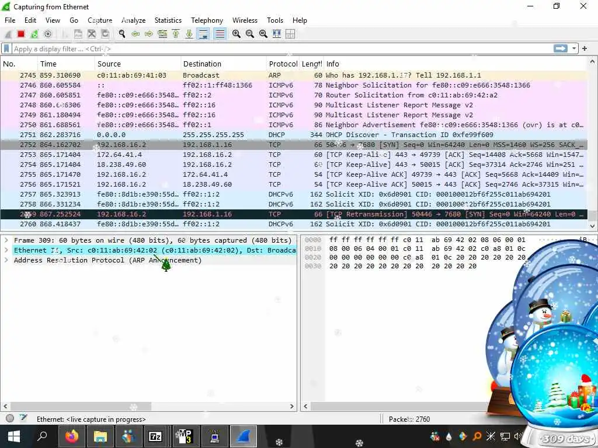Image resolution: width=598 pixels, height=448 pixels.
Task: Open Go to specified packet
Action: pyautogui.click(x=162, y=34)
